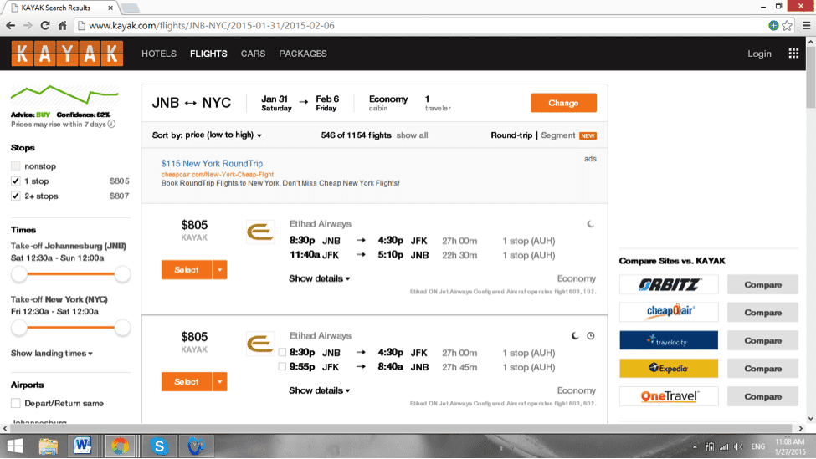Viewport: 816px width, 459px height.
Task: Click the price advice info icon
Action: click(111, 125)
